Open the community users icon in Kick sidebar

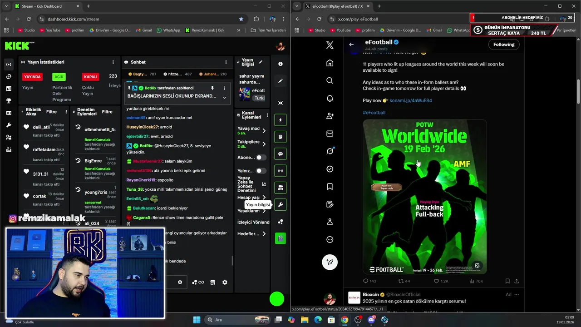pos(9,137)
